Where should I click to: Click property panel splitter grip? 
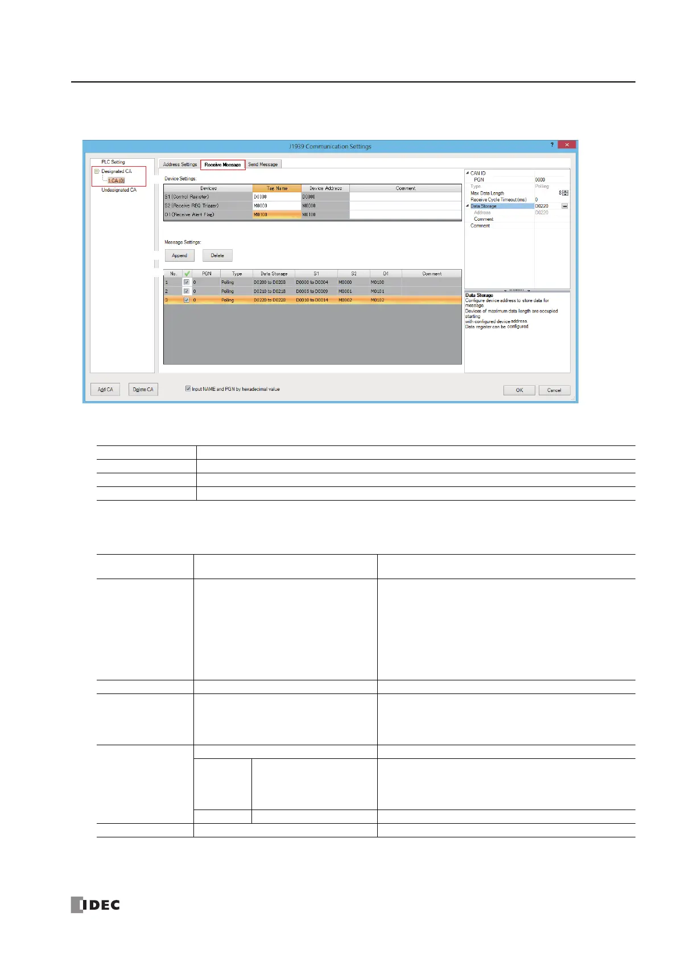(517, 290)
